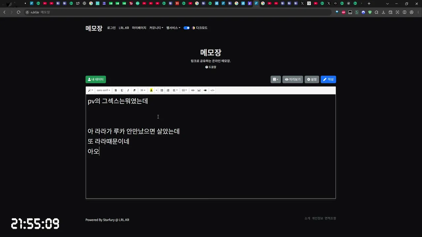Open a new browser tab
The image size is (422, 237).
369,4
